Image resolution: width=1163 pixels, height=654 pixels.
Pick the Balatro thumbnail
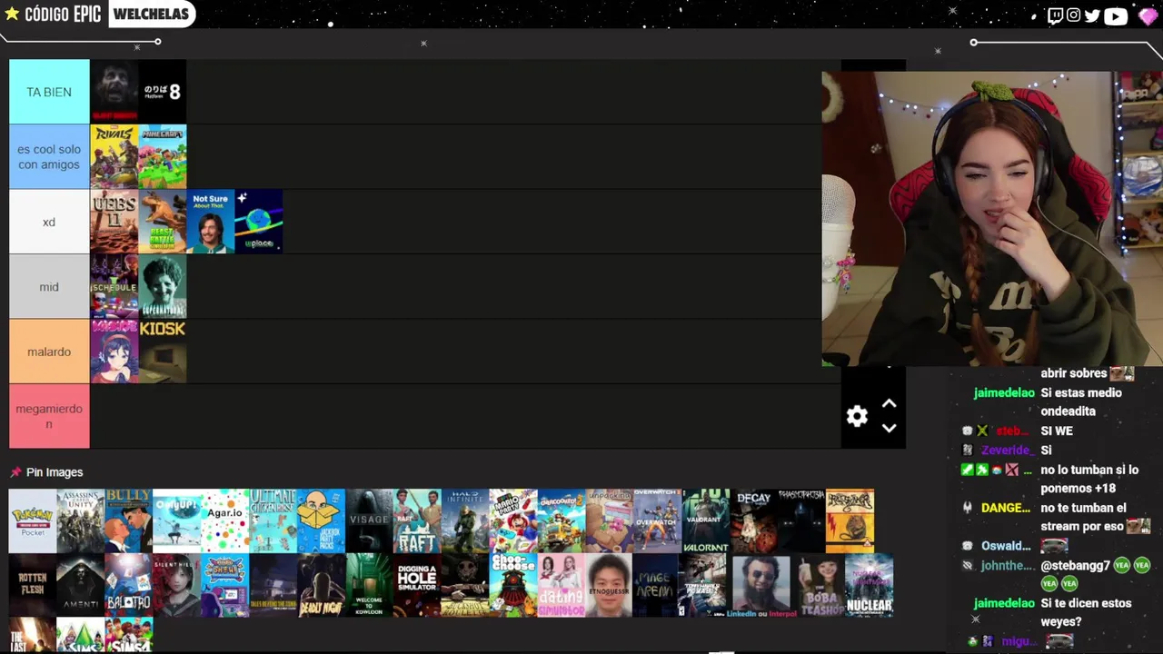(129, 586)
